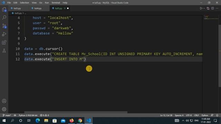Expand the run button dropdown arrow
This screenshot has height=124, width=221.
204,8
